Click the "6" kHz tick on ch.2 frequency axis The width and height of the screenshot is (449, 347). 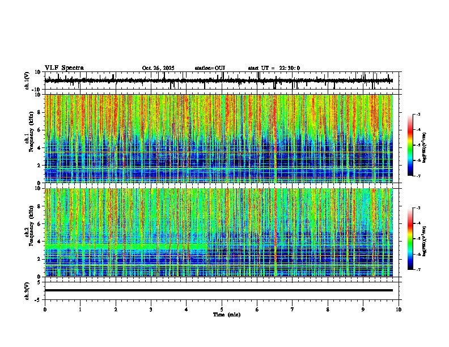point(40,224)
